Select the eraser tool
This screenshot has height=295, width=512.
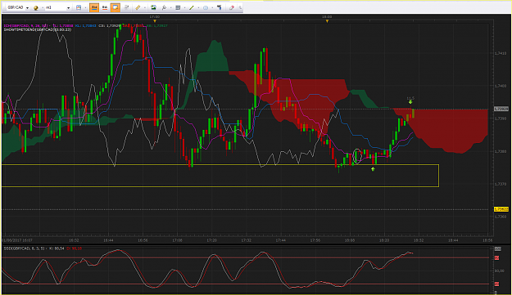pyautogui.click(x=232, y=7)
